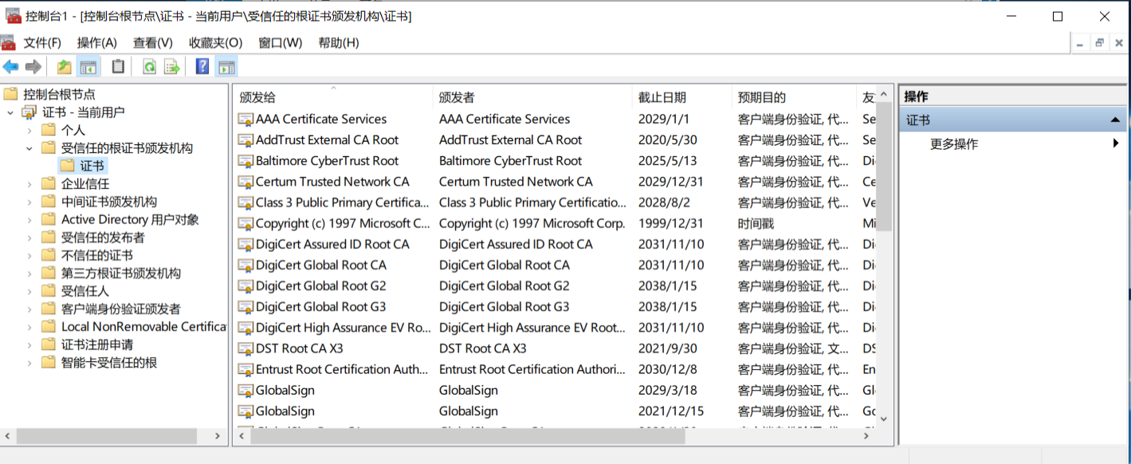1131x464 pixels.
Task: Open the 文件(F) menu
Action: 42,43
